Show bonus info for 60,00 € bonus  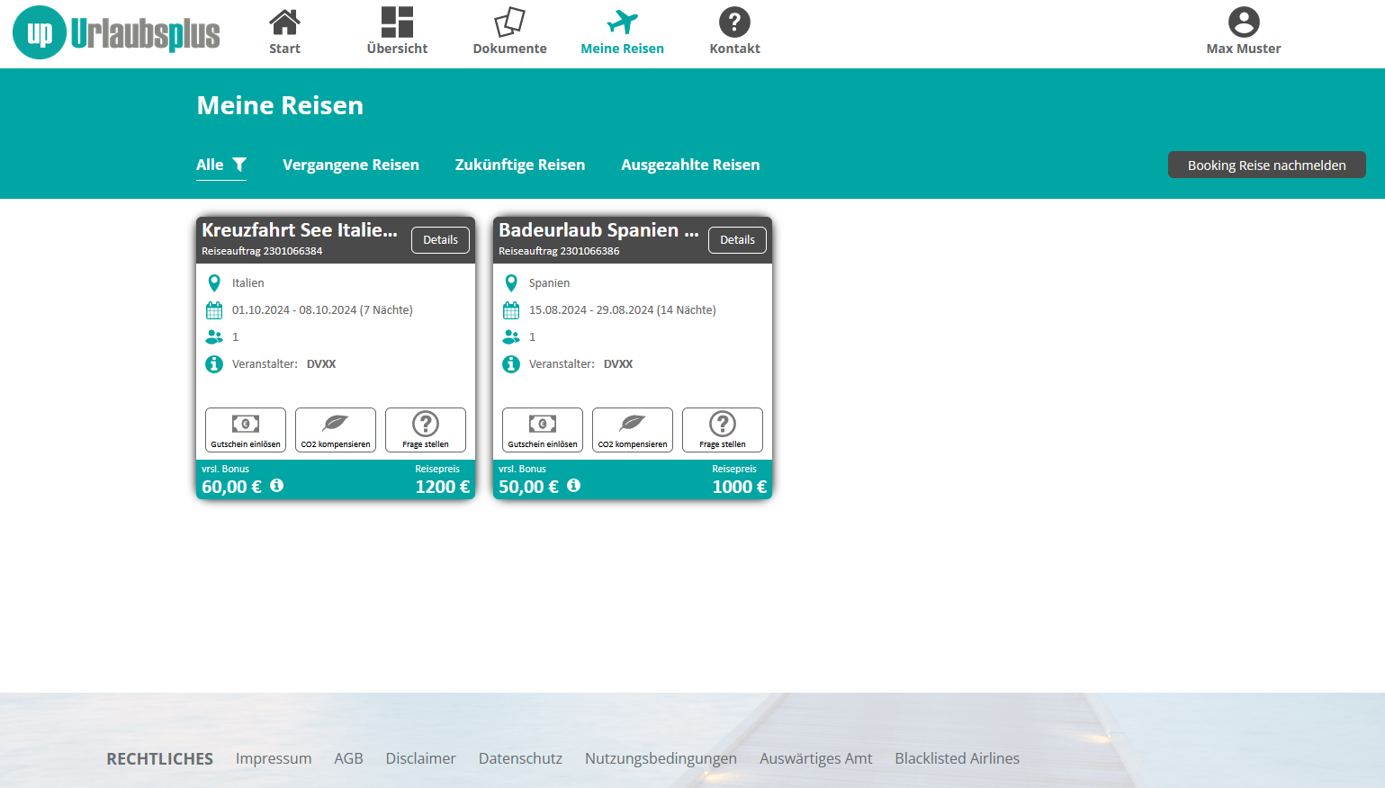(x=277, y=486)
